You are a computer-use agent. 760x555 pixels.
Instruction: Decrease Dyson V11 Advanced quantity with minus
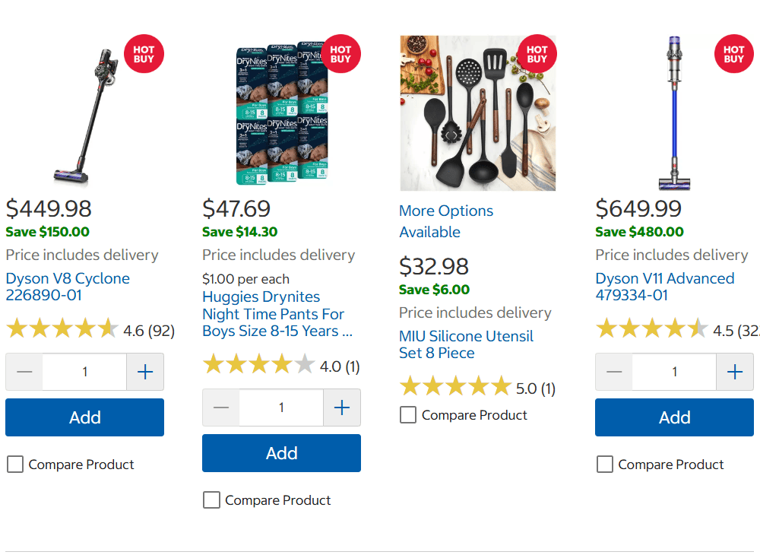point(614,372)
